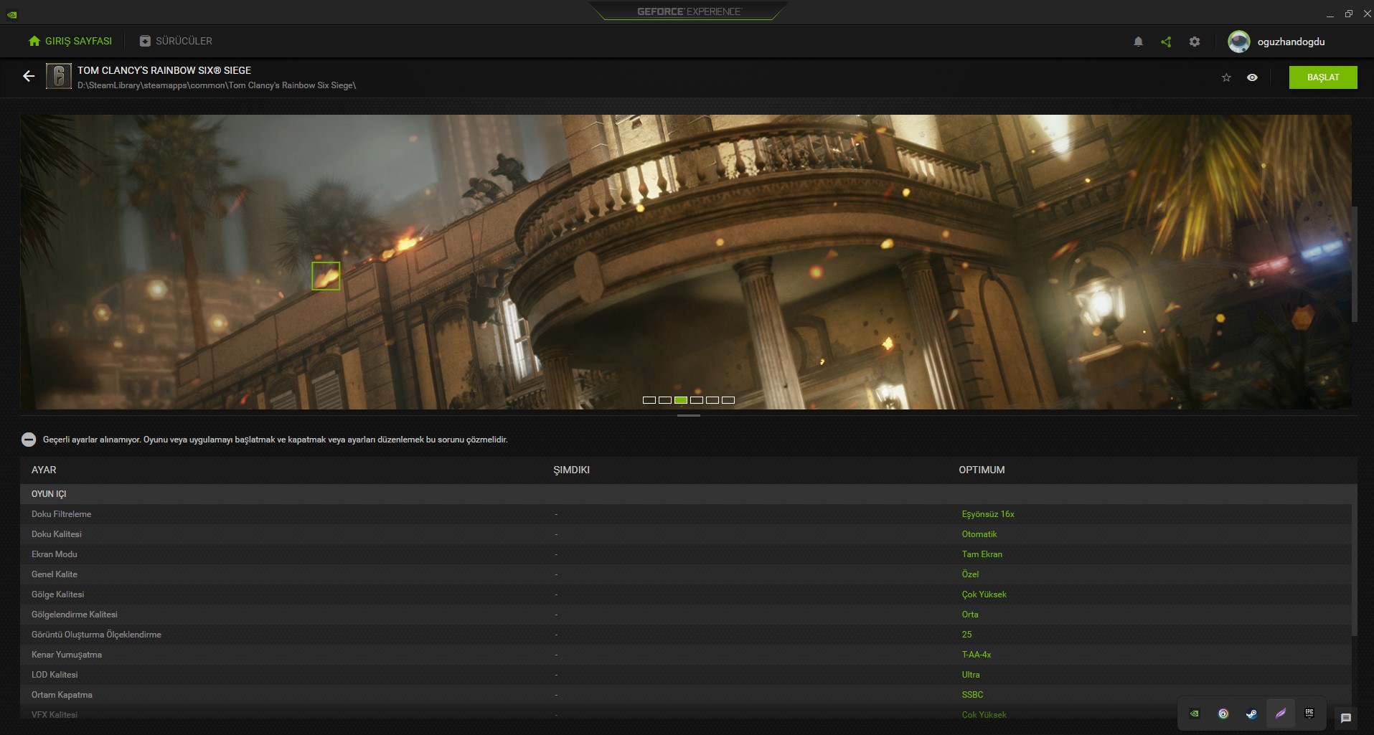Click the oguzhandogdu username
The height and width of the screenshot is (735, 1374).
coord(1291,42)
